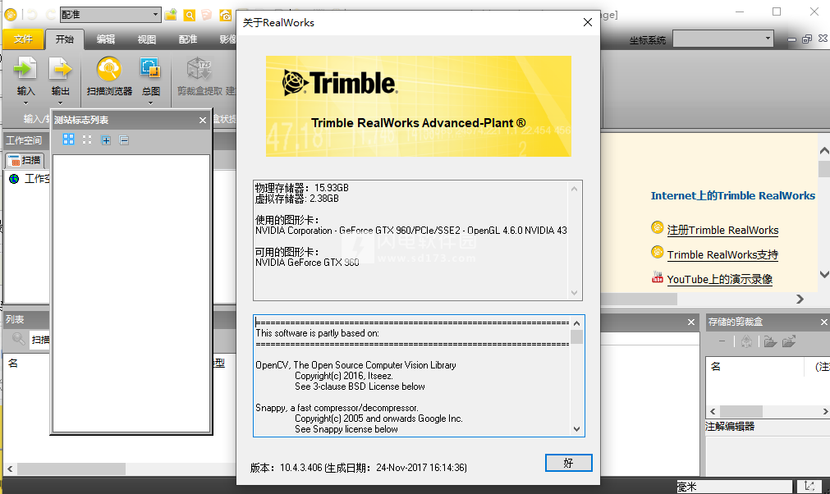Click the undo arrow in quick access bar

click(32, 15)
